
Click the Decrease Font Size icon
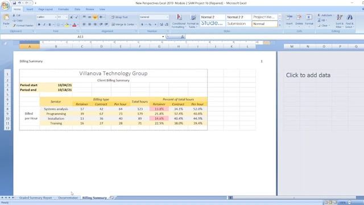coord(77,17)
